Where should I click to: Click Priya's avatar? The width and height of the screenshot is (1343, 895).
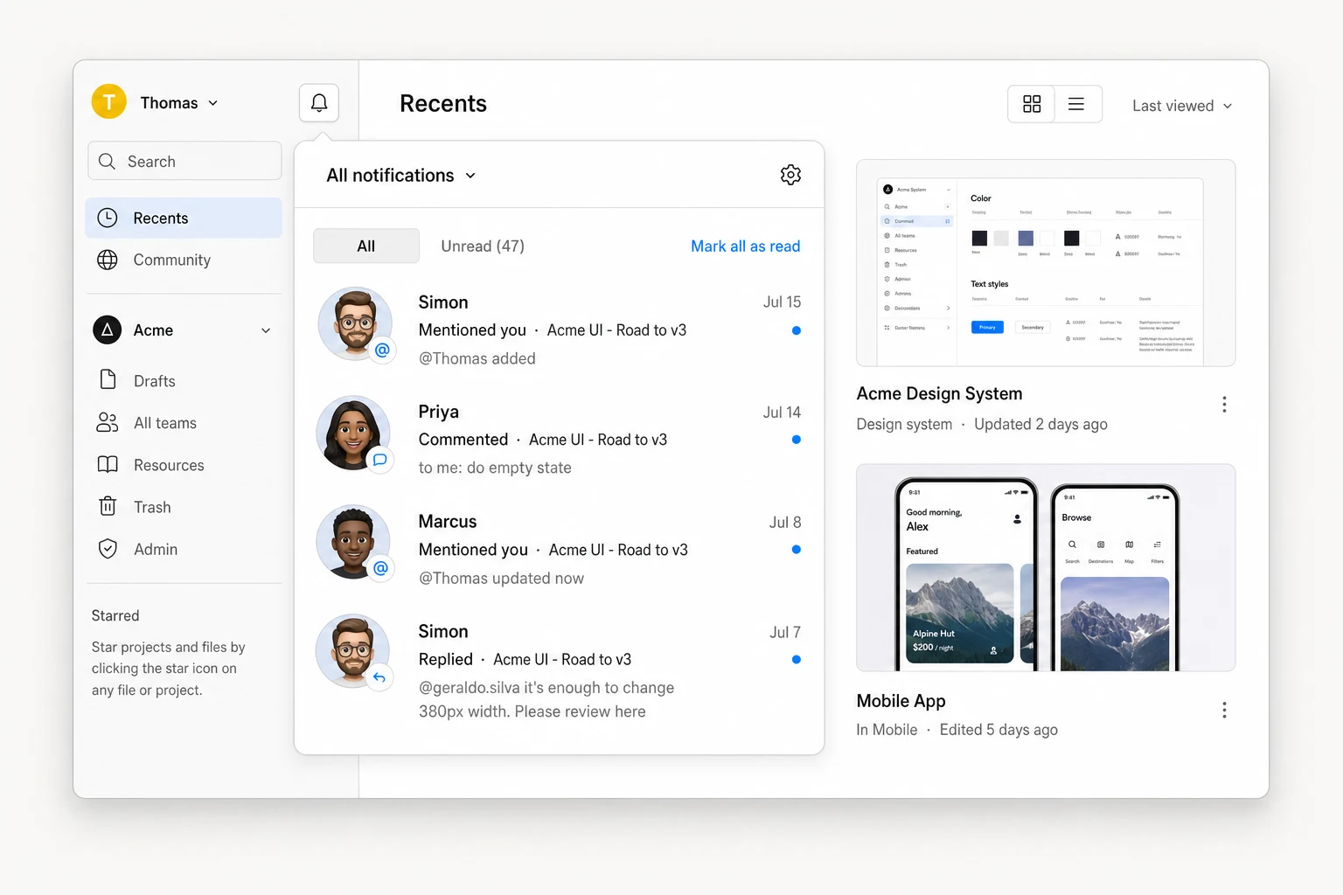point(354,433)
